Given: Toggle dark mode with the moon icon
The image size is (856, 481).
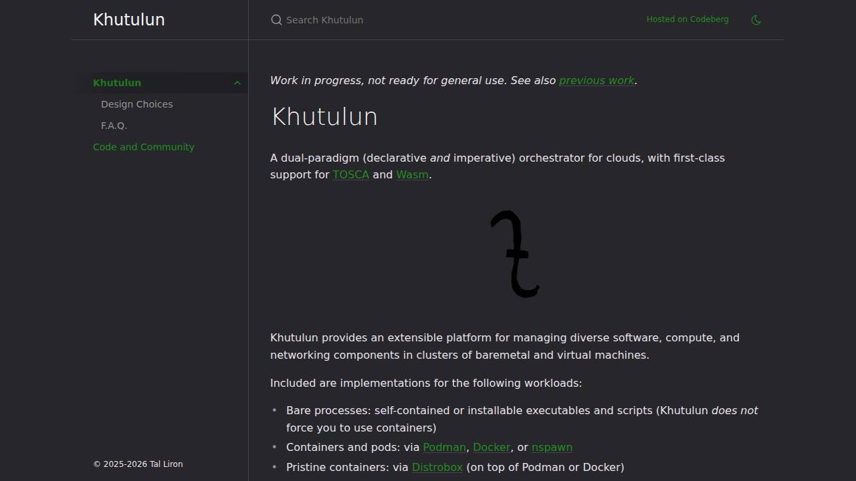Looking at the screenshot, I should coord(756,20).
